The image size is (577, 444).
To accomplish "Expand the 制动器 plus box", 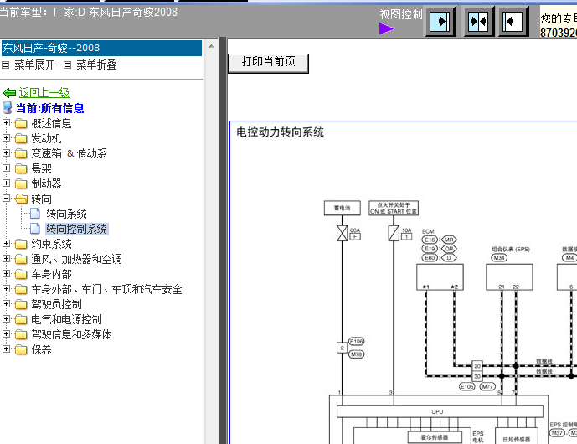I will click(x=6, y=183).
